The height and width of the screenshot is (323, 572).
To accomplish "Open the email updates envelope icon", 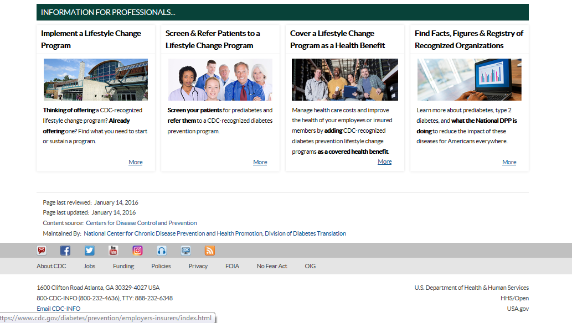I will pos(42,251).
